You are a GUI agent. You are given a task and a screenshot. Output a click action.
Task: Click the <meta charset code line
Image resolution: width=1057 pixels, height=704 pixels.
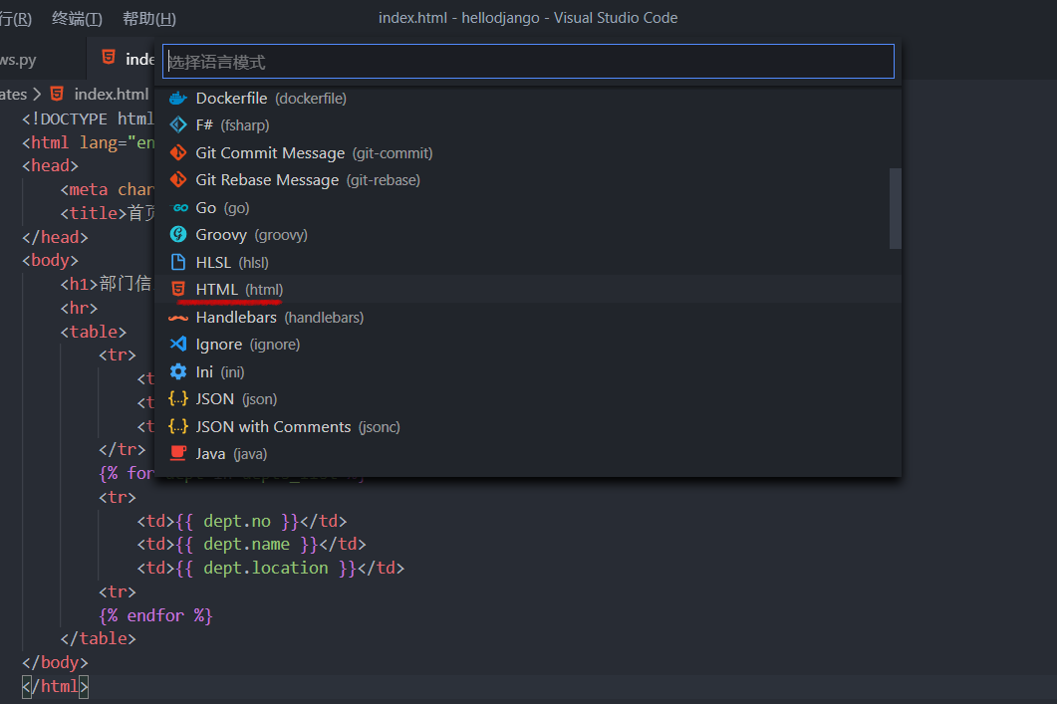[x=108, y=189]
